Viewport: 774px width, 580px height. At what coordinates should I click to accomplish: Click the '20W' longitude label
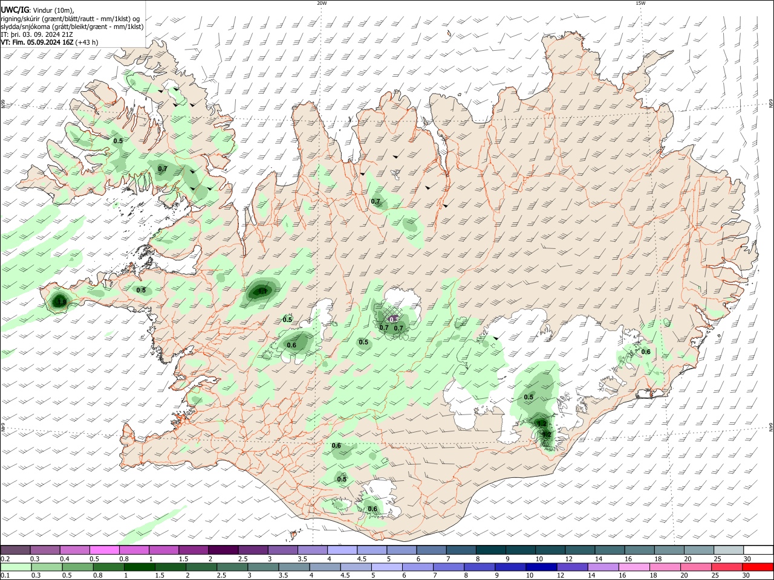point(322,3)
